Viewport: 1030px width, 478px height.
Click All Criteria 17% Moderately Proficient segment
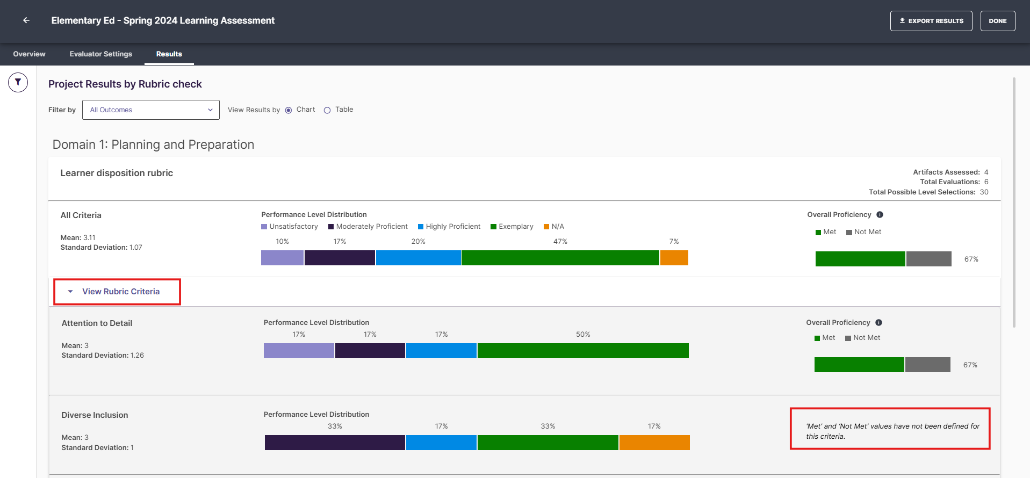[x=340, y=258]
